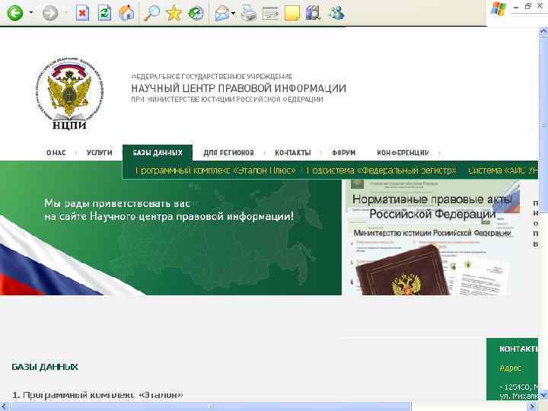Screen dimensions: 548x411
Task: Open the Mail envelope icon
Action: coord(222,14)
